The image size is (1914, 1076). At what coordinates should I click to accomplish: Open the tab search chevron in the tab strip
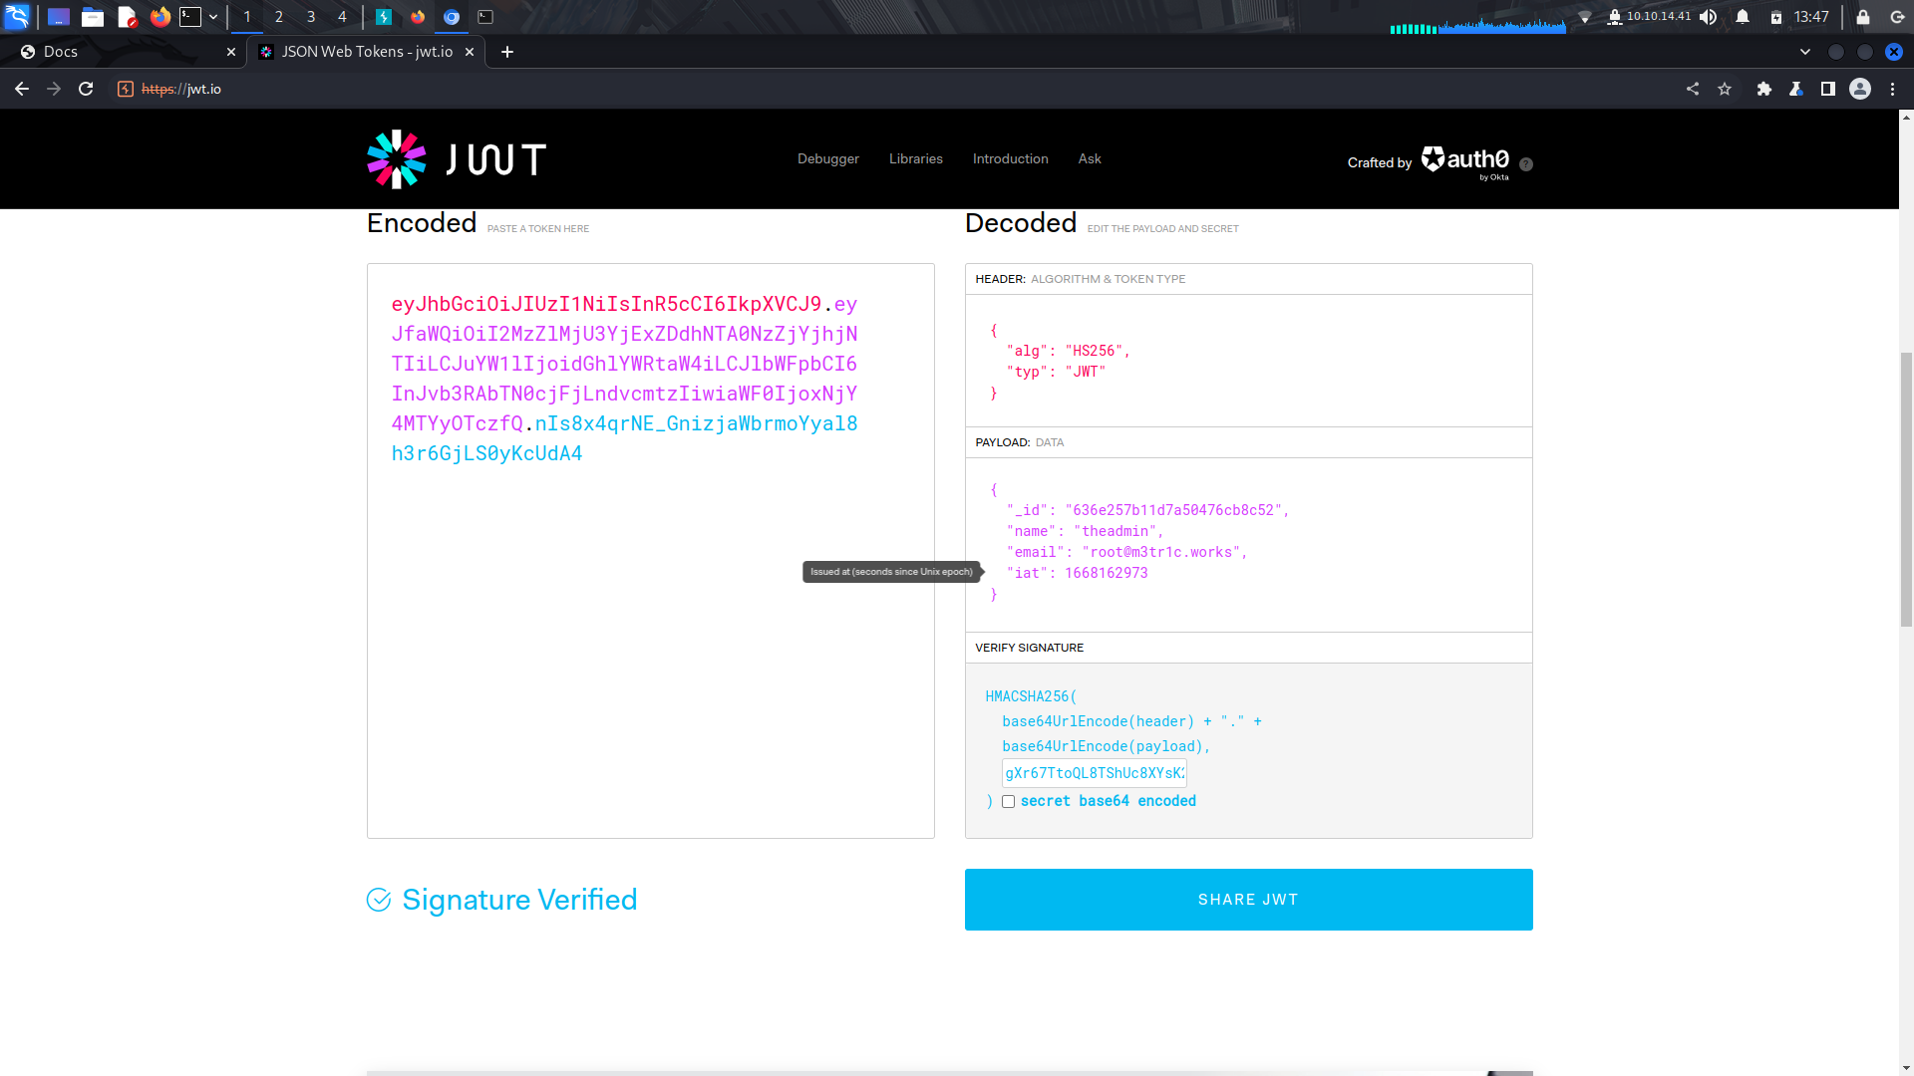[1804, 51]
